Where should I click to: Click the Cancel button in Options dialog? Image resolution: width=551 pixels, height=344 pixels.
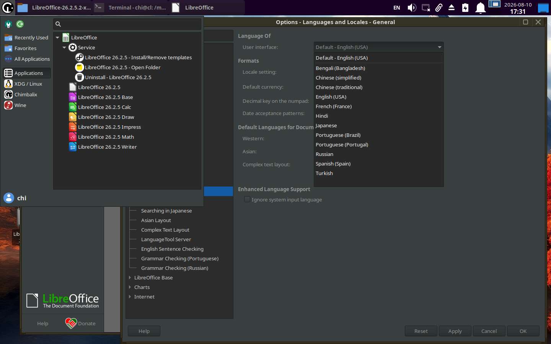(x=489, y=331)
